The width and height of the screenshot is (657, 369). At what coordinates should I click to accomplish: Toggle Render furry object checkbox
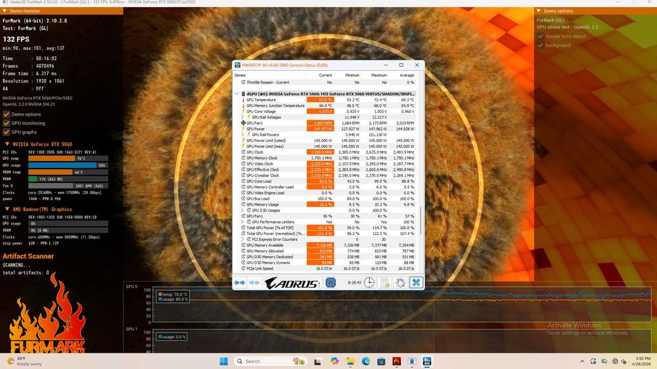coord(541,36)
